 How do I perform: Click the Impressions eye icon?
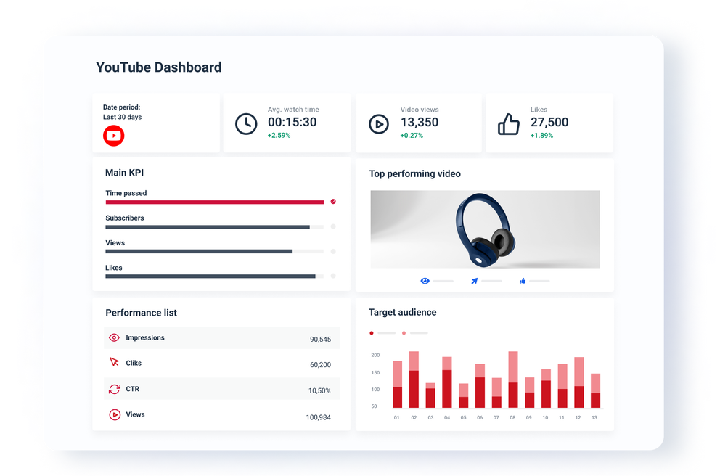[x=114, y=337]
